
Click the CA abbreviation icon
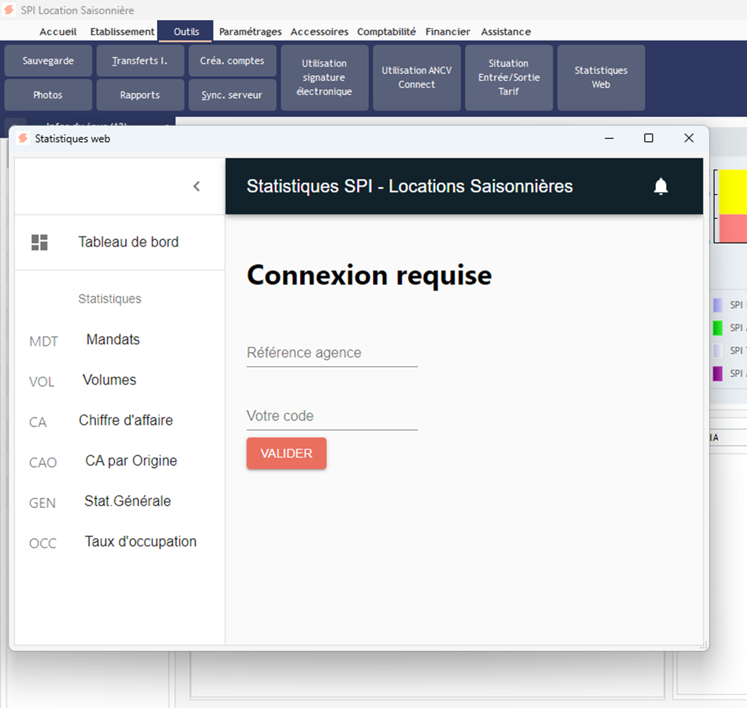pyautogui.click(x=38, y=423)
